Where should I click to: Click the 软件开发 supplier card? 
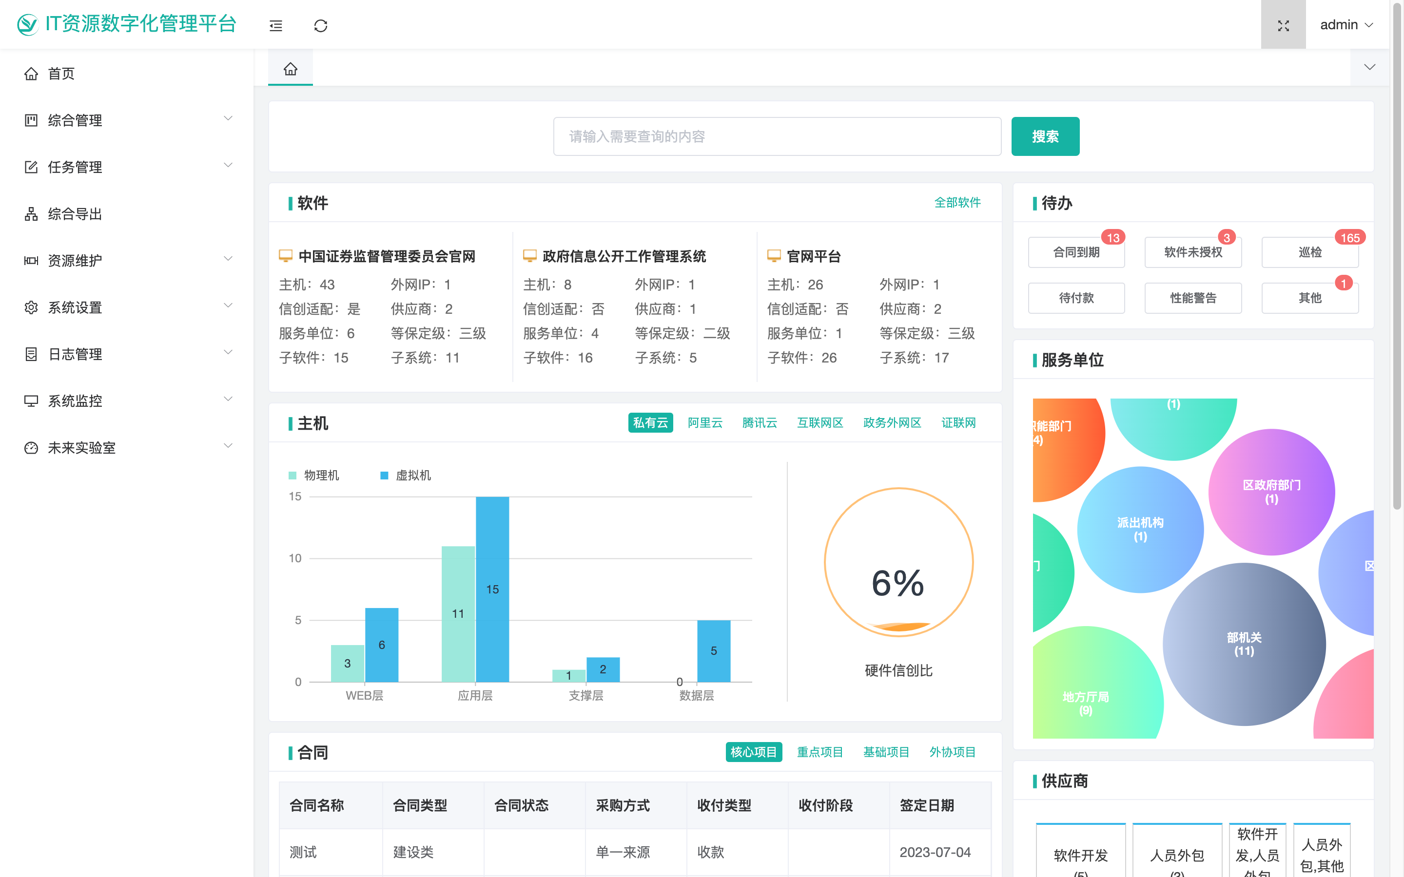click(x=1080, y=850)
